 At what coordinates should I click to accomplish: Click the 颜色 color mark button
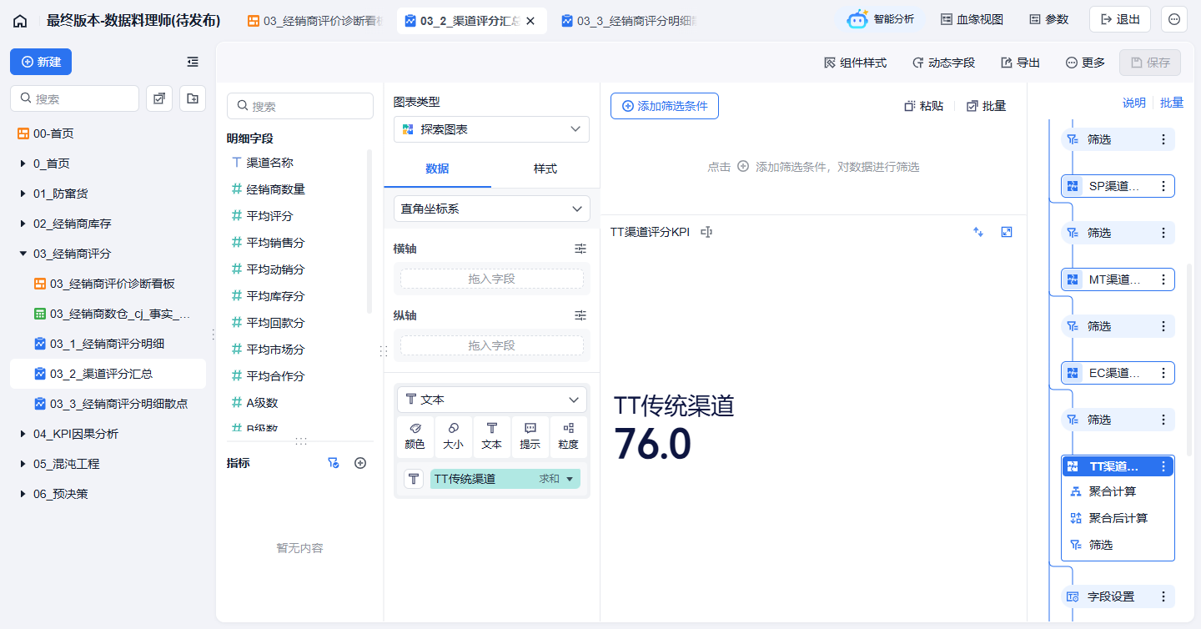pyautogui.click(x=415, y=437)
